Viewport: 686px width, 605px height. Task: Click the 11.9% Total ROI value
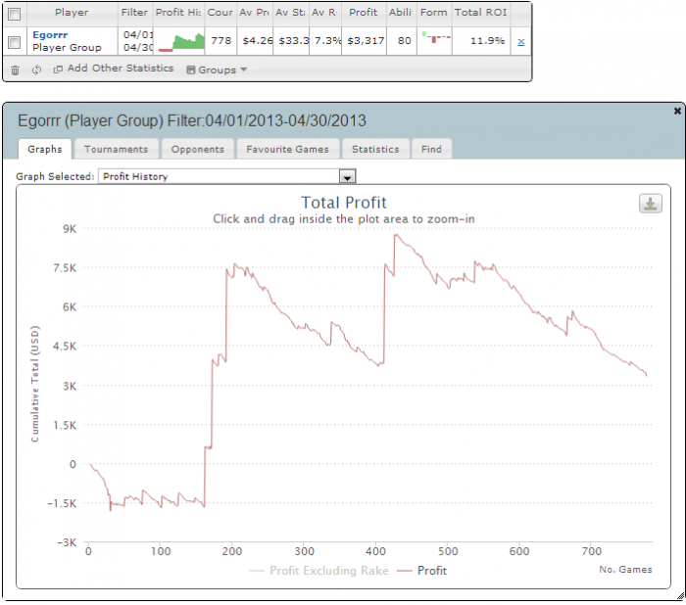click(487, 41)
